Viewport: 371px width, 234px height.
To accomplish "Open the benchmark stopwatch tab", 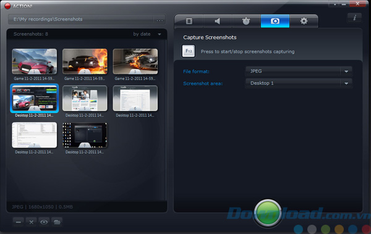I will click(246, 21).
